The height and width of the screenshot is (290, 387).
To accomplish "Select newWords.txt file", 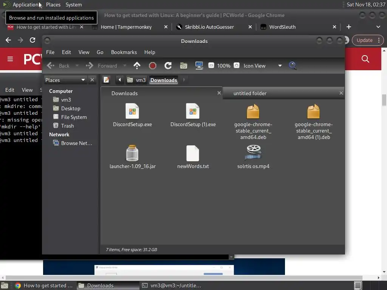I will tap(193, 153).
